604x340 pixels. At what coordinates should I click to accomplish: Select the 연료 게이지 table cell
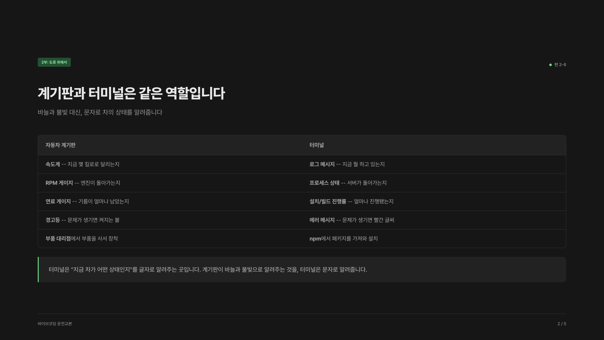tap(87, 201)
